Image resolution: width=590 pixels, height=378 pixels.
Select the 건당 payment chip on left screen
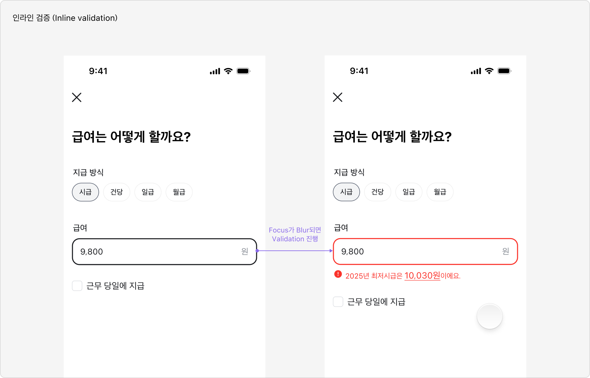point(117,192)
